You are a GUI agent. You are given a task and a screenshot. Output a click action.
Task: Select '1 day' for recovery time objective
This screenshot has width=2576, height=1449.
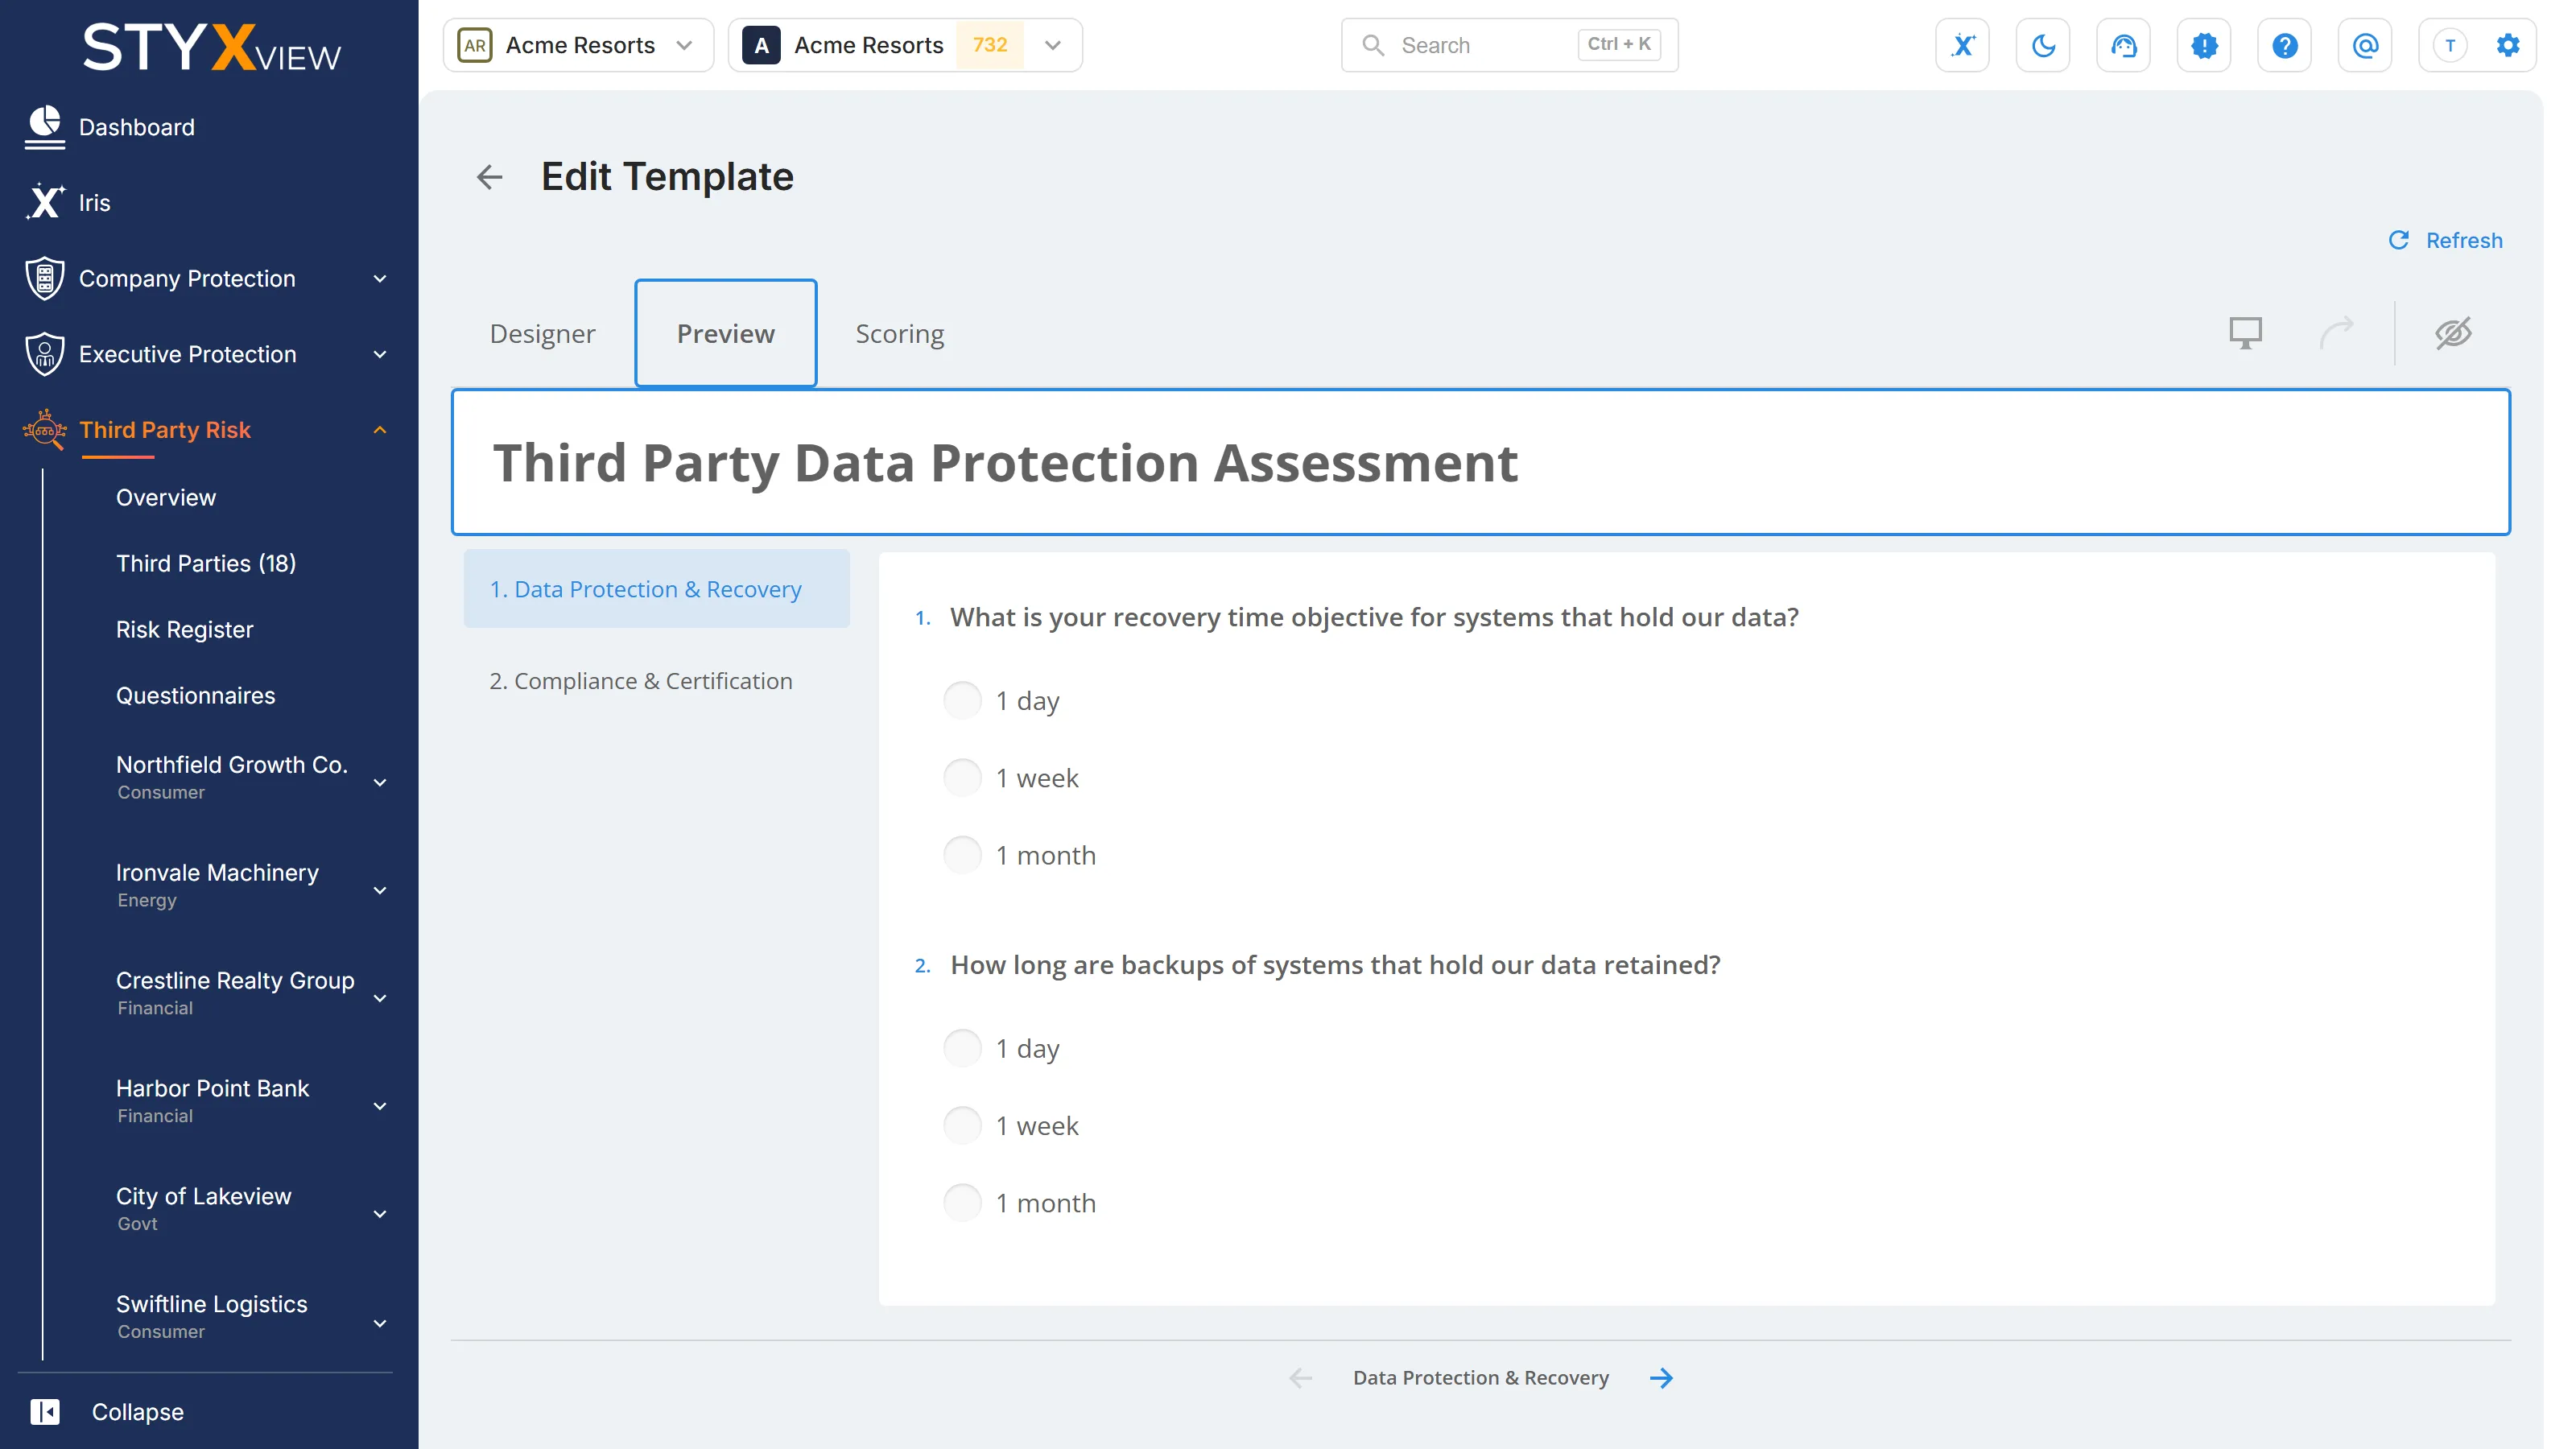962,700
